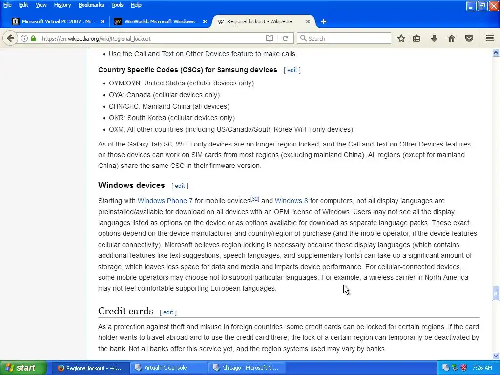The image size is (500, 375).
Task: Bookmark this page with the star icon
Action: (x=401, y=38)
